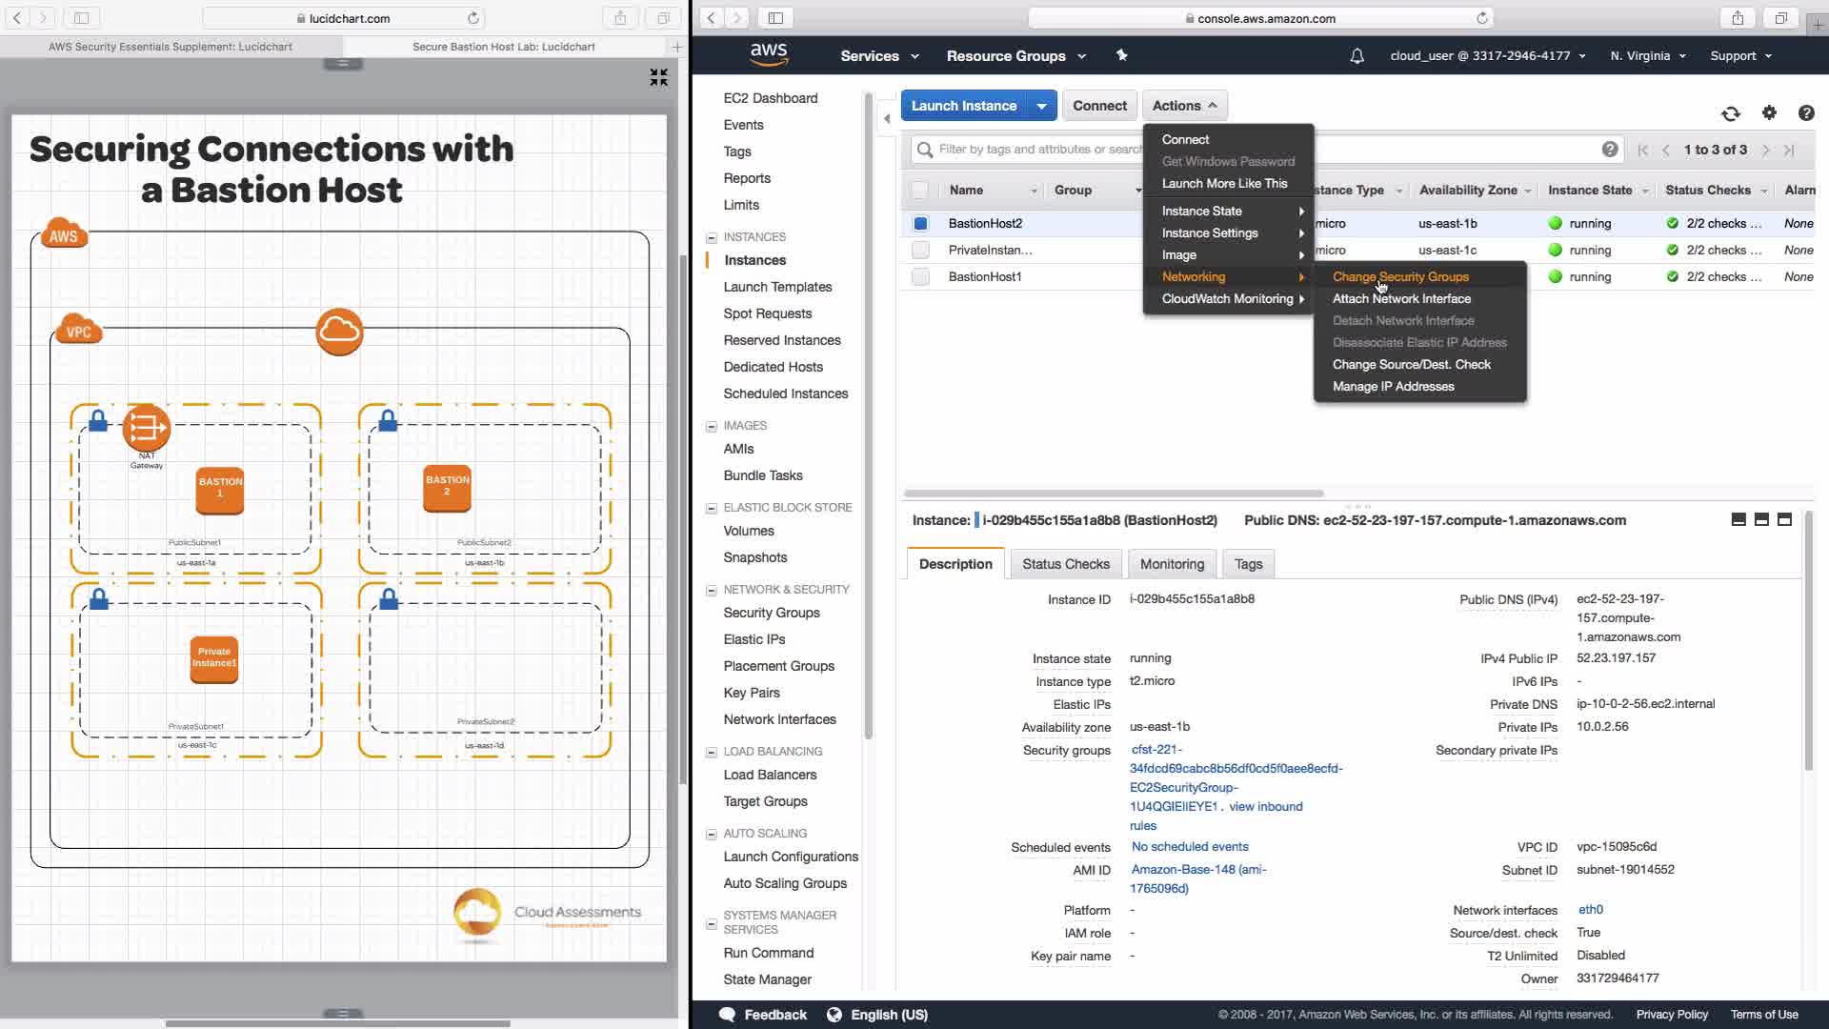Click the Connect button
Image resolution: width=1829 pixels, height=1029 pixels.
point(1098,106)
